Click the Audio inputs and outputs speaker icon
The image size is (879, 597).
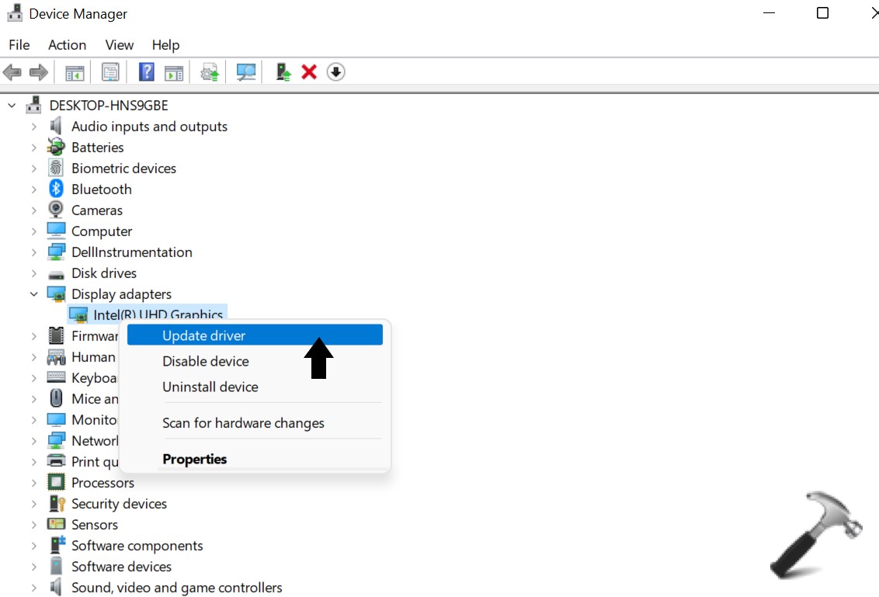56,126
